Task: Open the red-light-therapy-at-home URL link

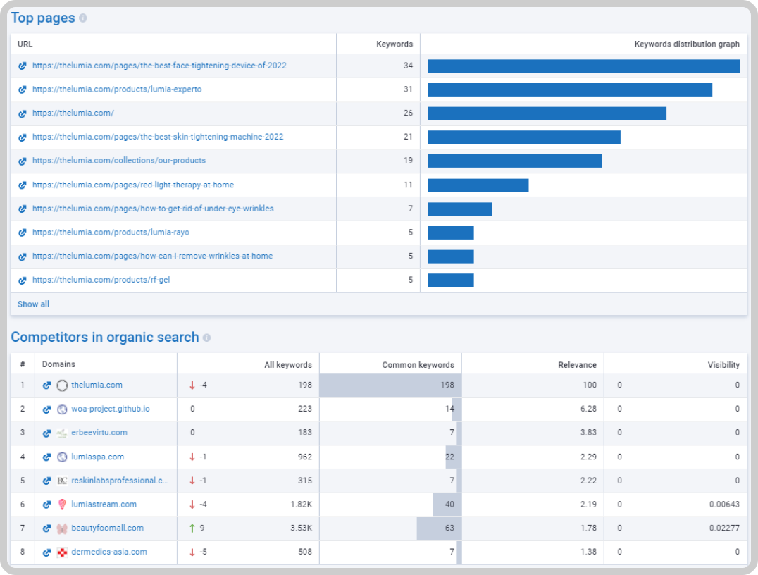Action: [133, 185]
